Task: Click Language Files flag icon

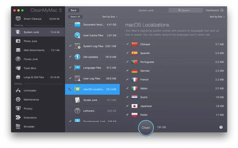Action: [77, 68]
